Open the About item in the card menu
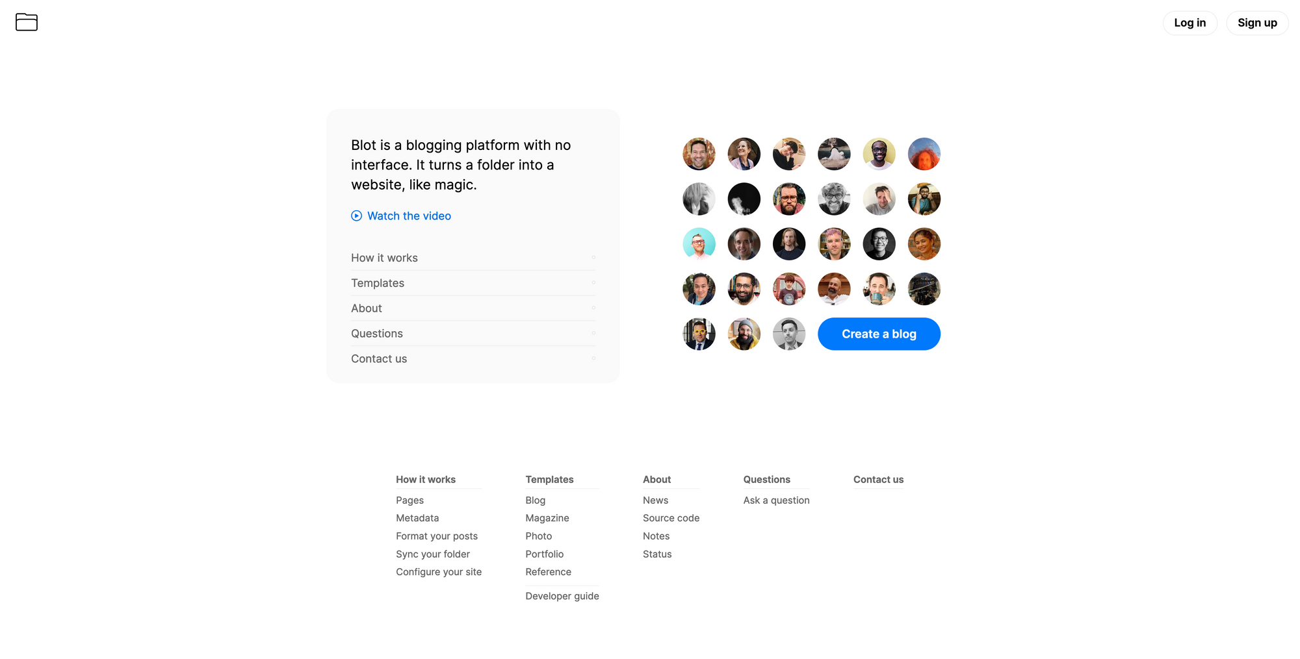Image resolution: width=1300 pixels, height=659 pixels. pos(473,308)
